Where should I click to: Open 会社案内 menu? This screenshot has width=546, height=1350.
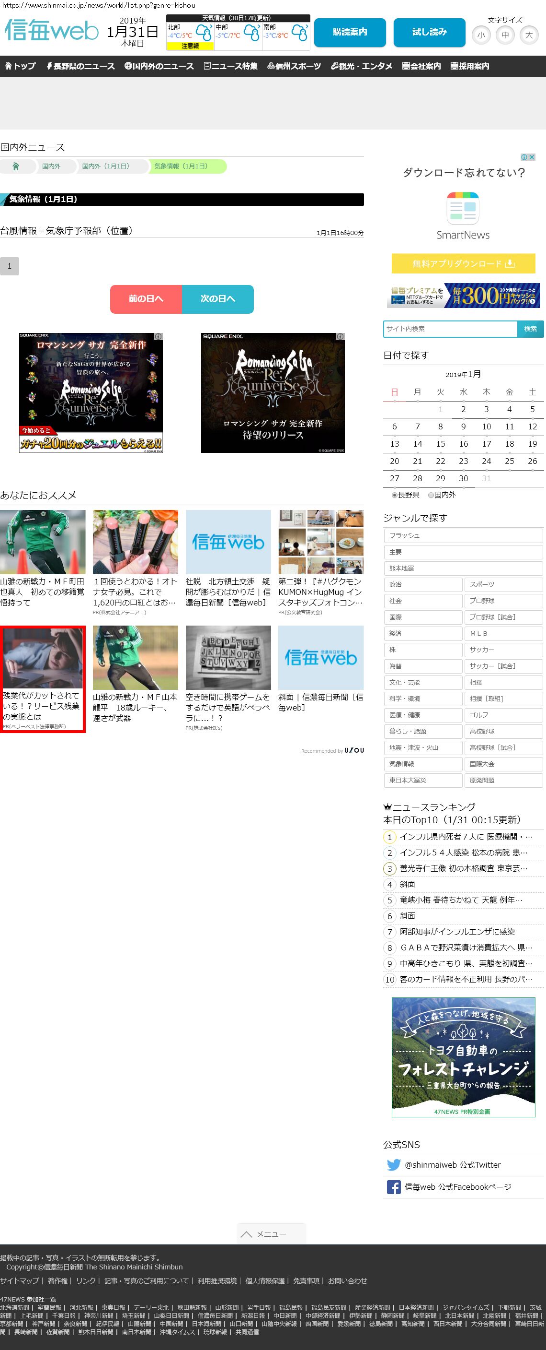pos(421,66)
